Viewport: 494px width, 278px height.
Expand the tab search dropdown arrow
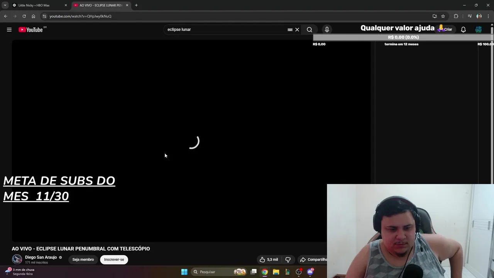5,5
